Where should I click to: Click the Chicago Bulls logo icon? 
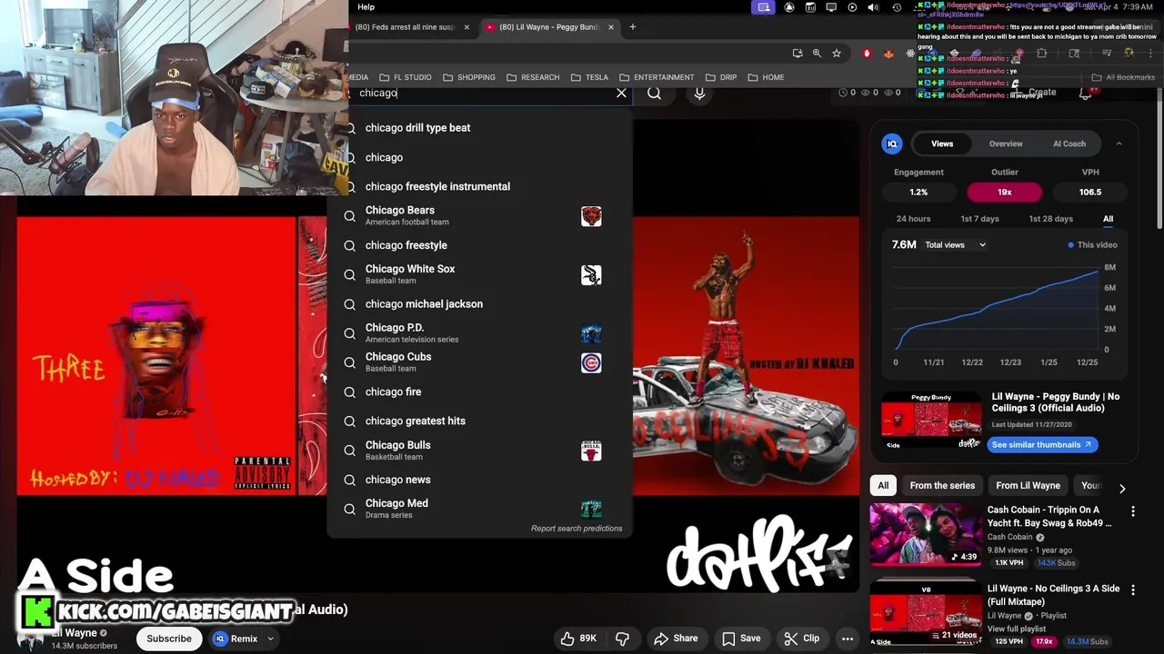click(591, 451)
